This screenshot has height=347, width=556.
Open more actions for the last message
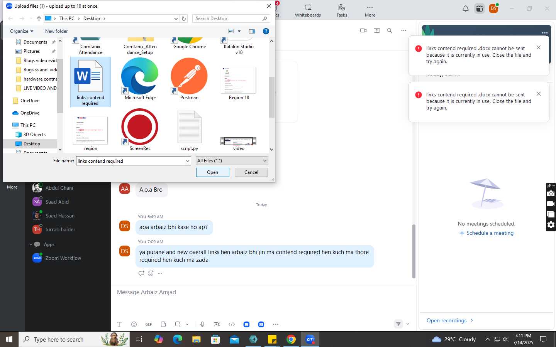pos(160,273)
